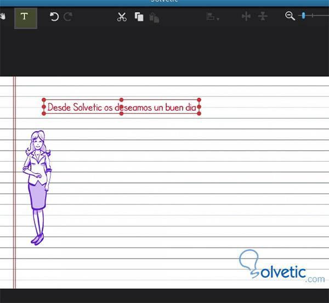Activate the Text tool

point(26,18)
